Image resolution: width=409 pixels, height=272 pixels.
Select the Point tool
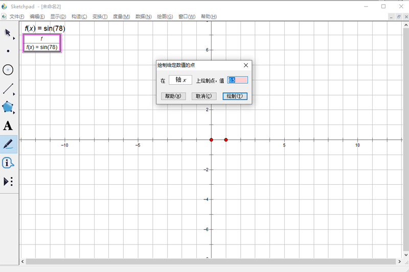[x=8, y=51]
